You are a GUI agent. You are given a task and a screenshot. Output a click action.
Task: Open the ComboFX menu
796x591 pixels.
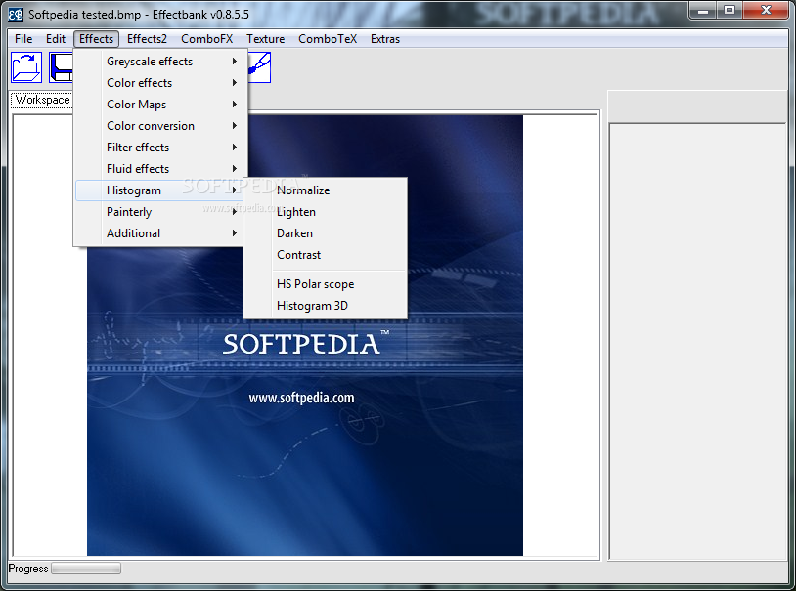(206, 39)
